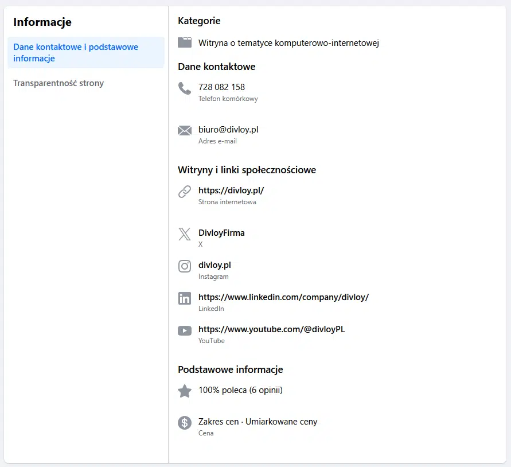The width and height of the screenshot is (511, 467).
Task: Click the website chain link icon
Action: click(x=185, y=192)
